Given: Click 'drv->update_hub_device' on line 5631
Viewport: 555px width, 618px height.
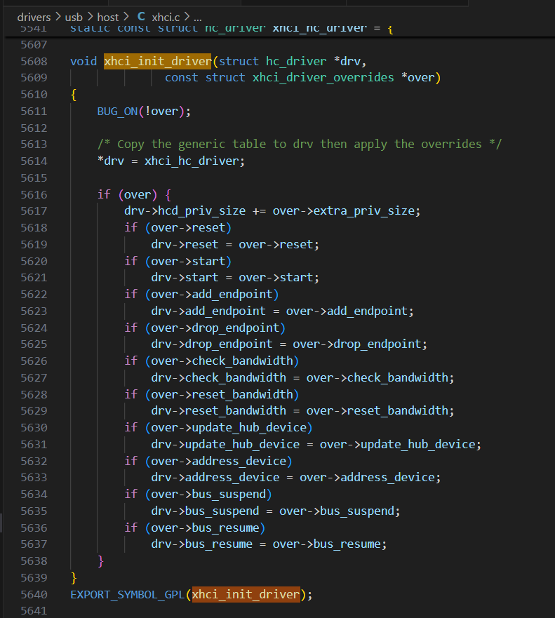Looking at the screenshot, I should [x=225, y=445].
